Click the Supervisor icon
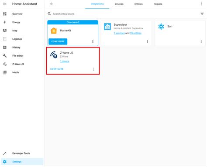207x167 pixels. pyautogui.click(x=107, y=27)
